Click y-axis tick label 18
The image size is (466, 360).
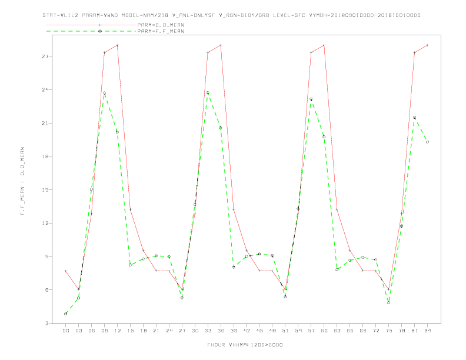click(x=46, y=156)
